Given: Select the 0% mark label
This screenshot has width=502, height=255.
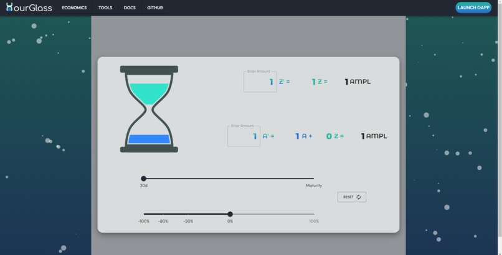Looking at the screenshot, I should (x=230, y=221).
